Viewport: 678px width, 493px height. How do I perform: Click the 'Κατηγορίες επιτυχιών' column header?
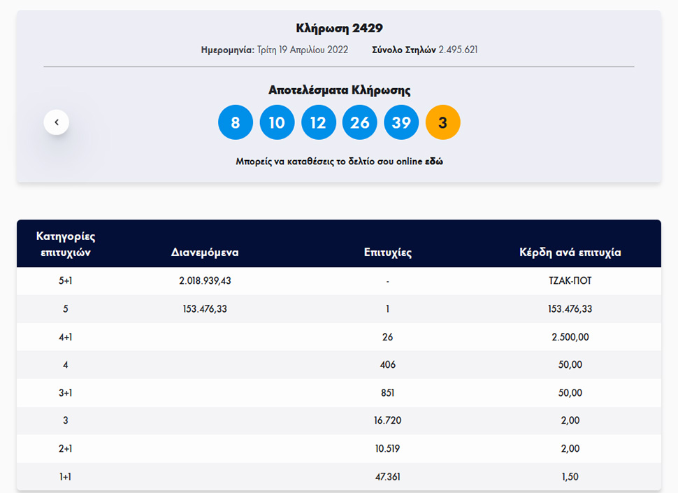click(x=66, y=244)
